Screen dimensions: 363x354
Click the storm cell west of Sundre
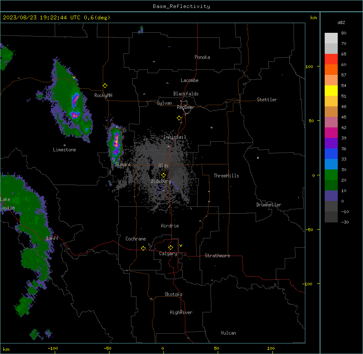coord(115,145)
